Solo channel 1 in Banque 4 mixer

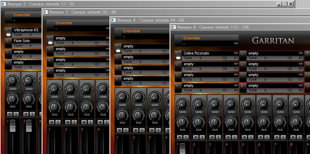pos(126,130)
